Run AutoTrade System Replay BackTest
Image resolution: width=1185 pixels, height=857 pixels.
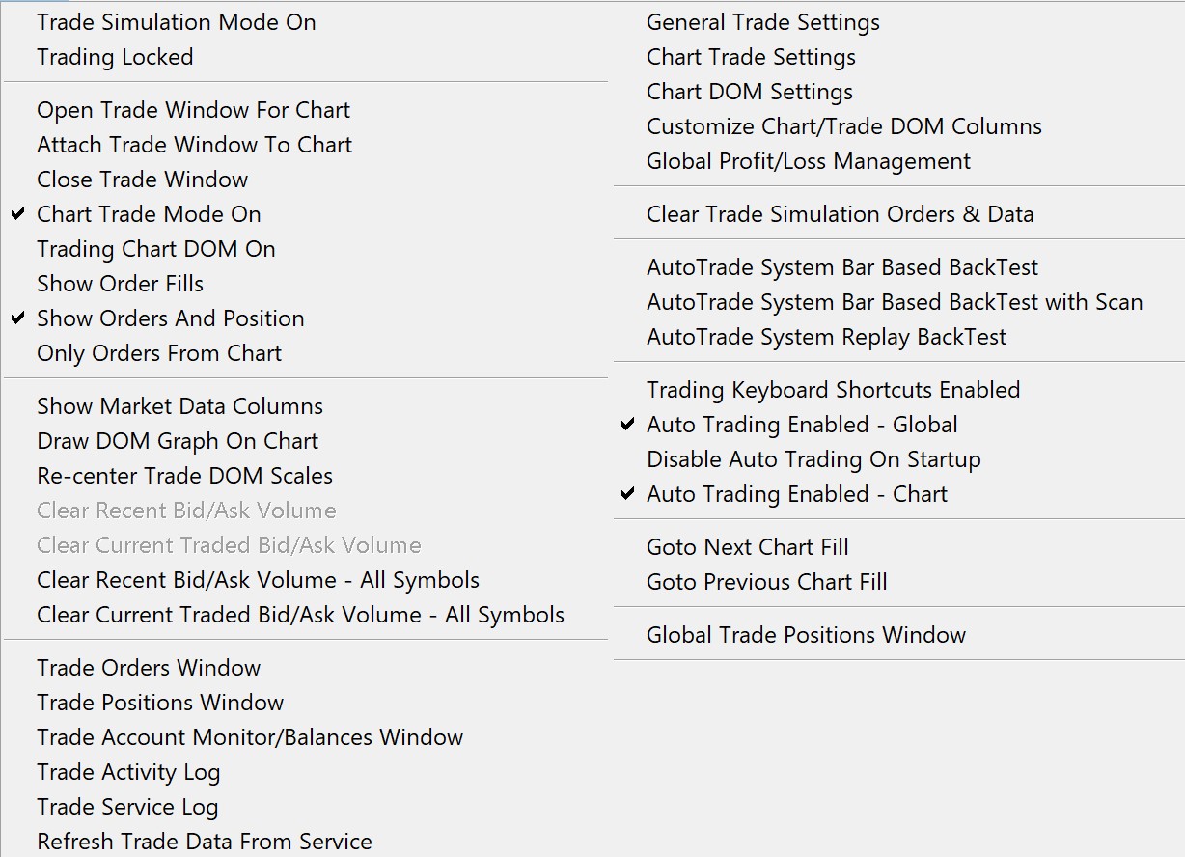click(x=826, y=337)
